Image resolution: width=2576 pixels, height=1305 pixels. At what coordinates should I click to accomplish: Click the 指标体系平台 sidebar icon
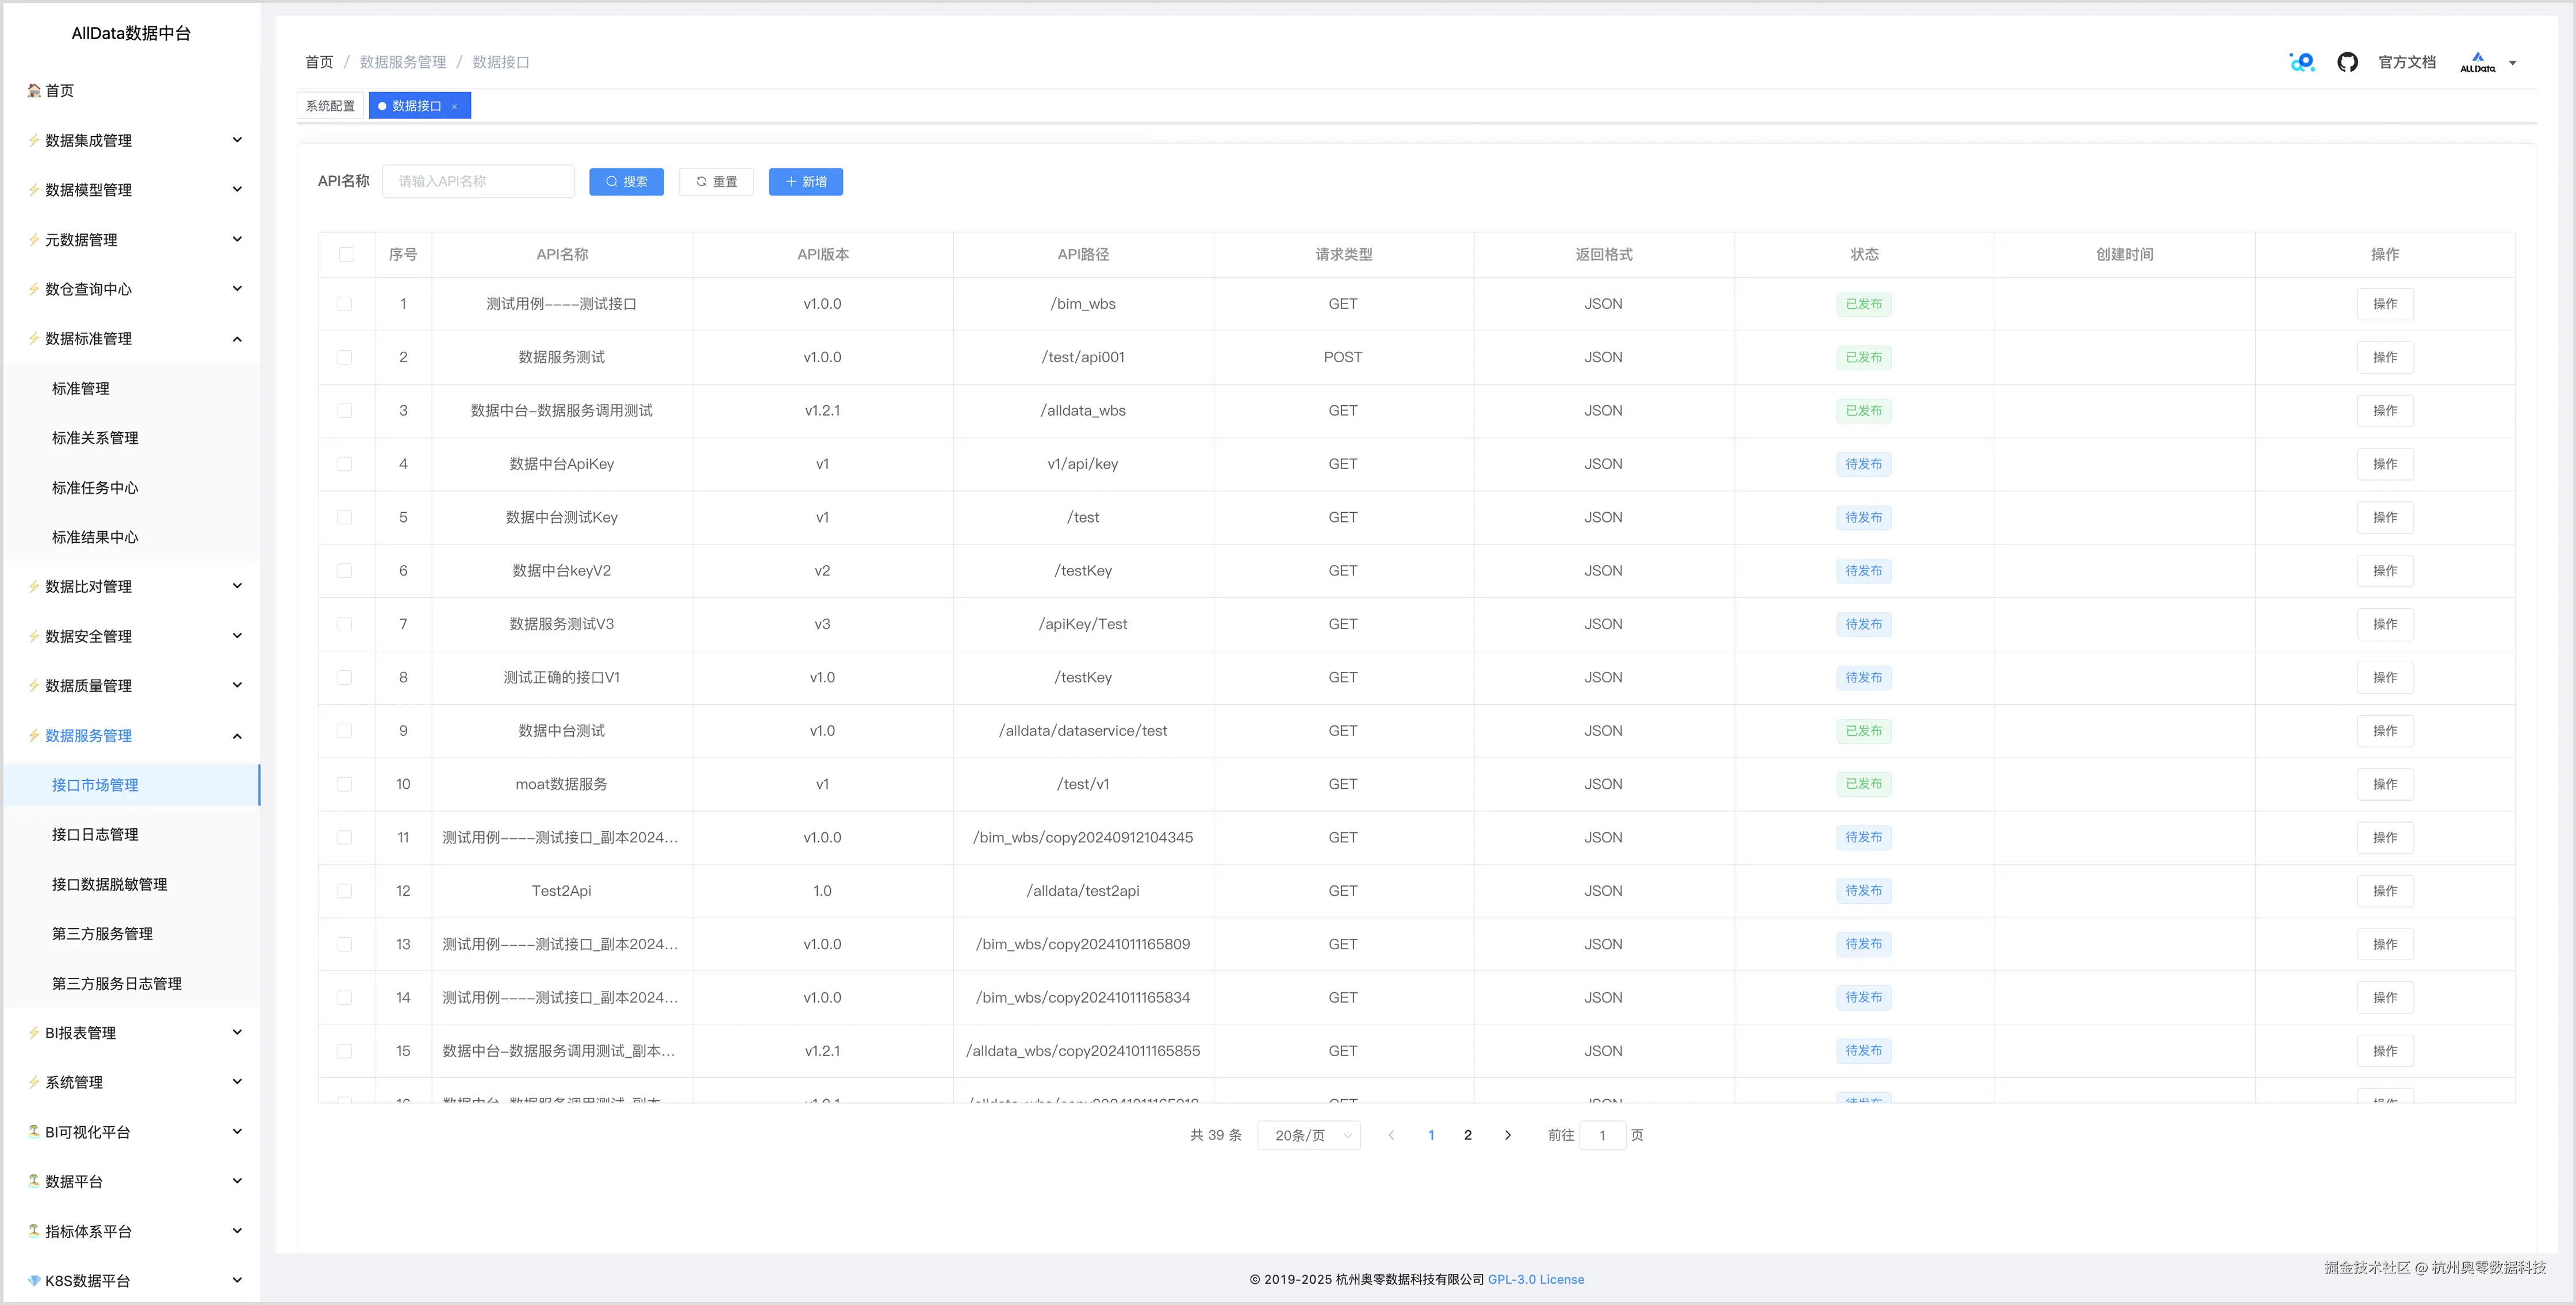pyautogui.click(x=34, y=1230)
